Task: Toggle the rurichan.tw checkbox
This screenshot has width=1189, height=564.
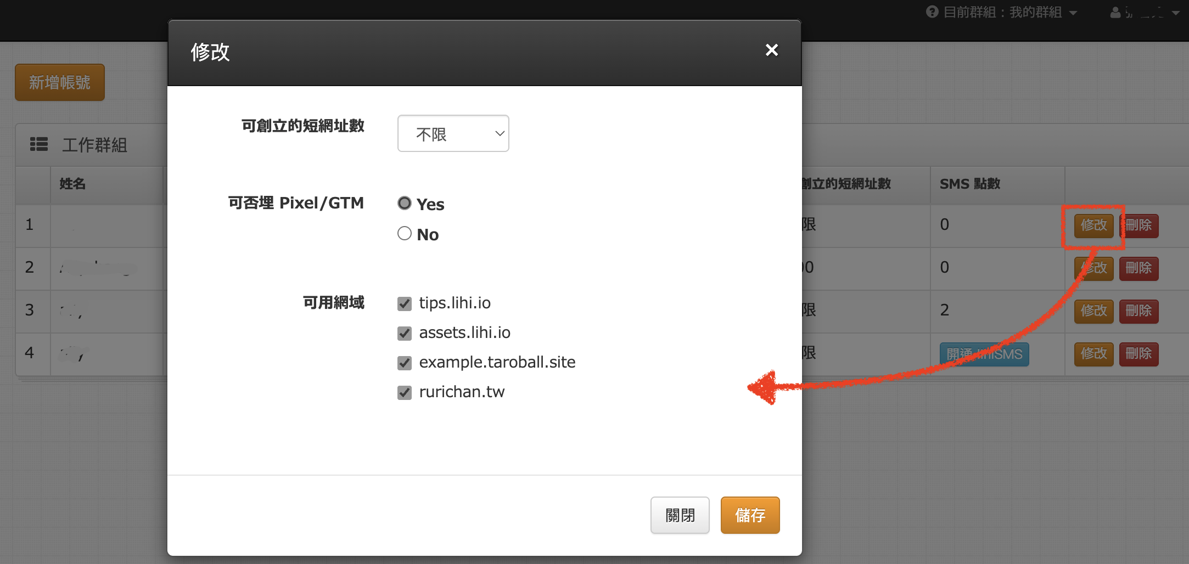Action: pyautogui.click(x=405, y=392)
